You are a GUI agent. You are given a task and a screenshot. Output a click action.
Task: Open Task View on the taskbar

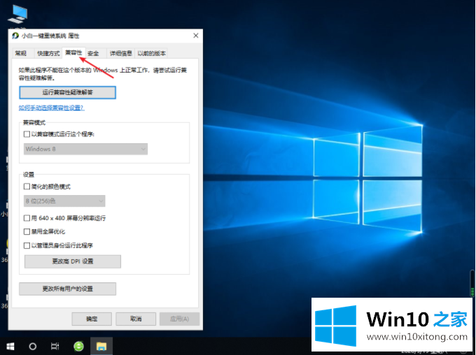(x=55, y=346)
